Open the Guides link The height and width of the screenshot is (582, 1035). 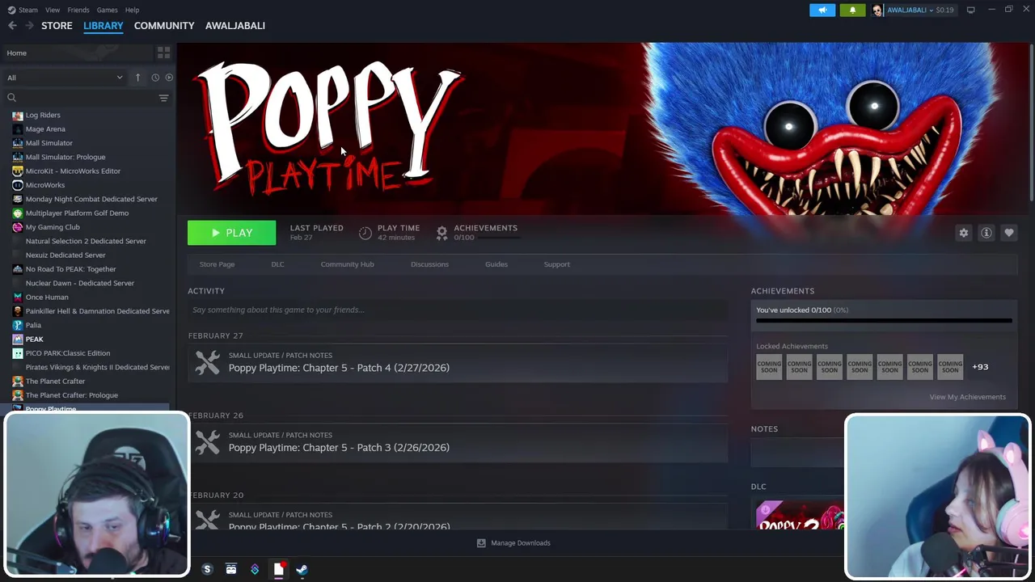(x=496, y=264)
